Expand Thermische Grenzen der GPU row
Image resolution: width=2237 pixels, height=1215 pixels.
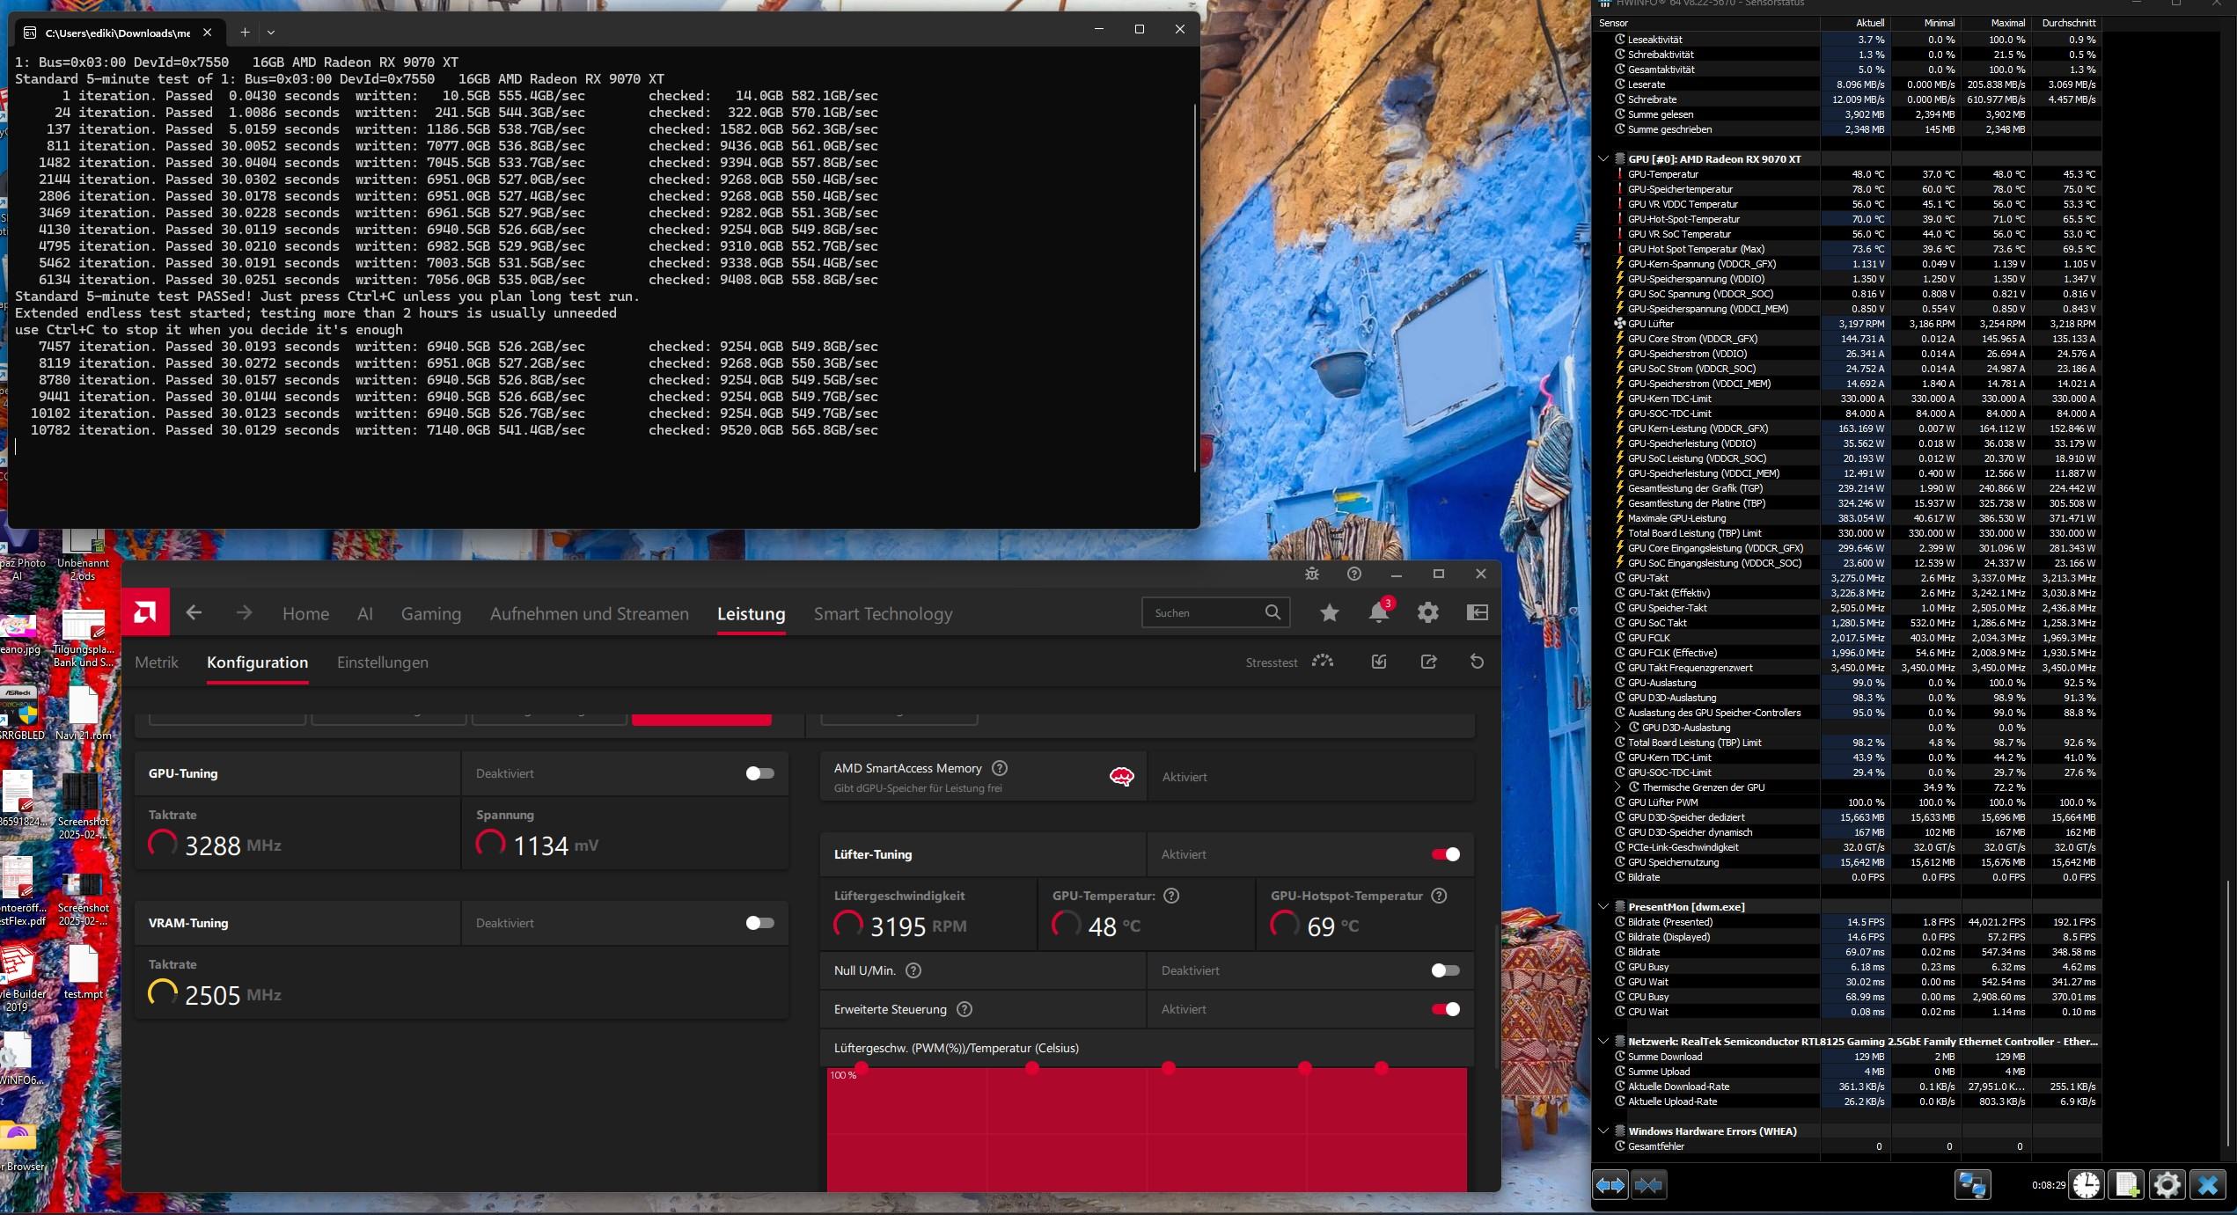click(1617, 787)
